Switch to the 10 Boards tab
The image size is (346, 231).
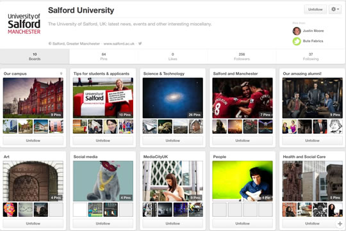pyautogui.click(x=35, y=56)
